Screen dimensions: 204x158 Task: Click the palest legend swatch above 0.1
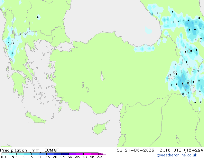pyautogui.click(x=5, y=154)
